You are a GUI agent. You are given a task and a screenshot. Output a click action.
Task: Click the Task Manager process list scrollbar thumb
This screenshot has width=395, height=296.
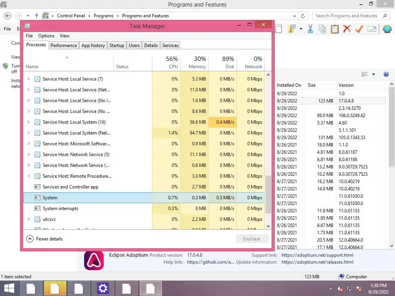[x=268, y=194]
